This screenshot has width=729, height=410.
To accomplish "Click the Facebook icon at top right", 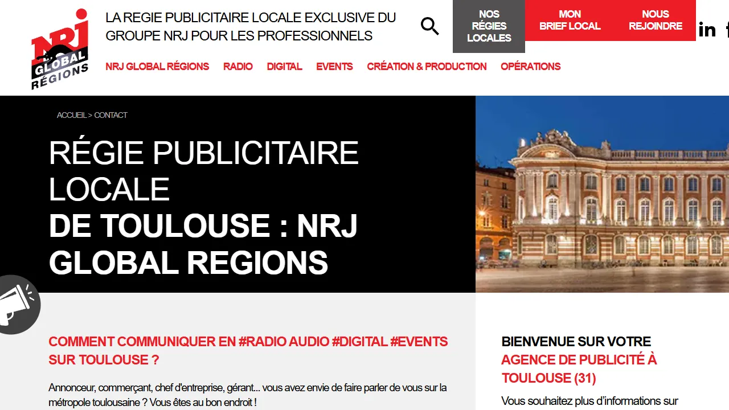I will [x=727, y=30].
